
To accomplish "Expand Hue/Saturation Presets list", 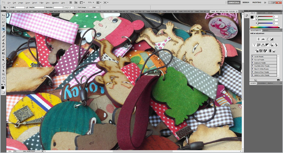I will point(253,66).
